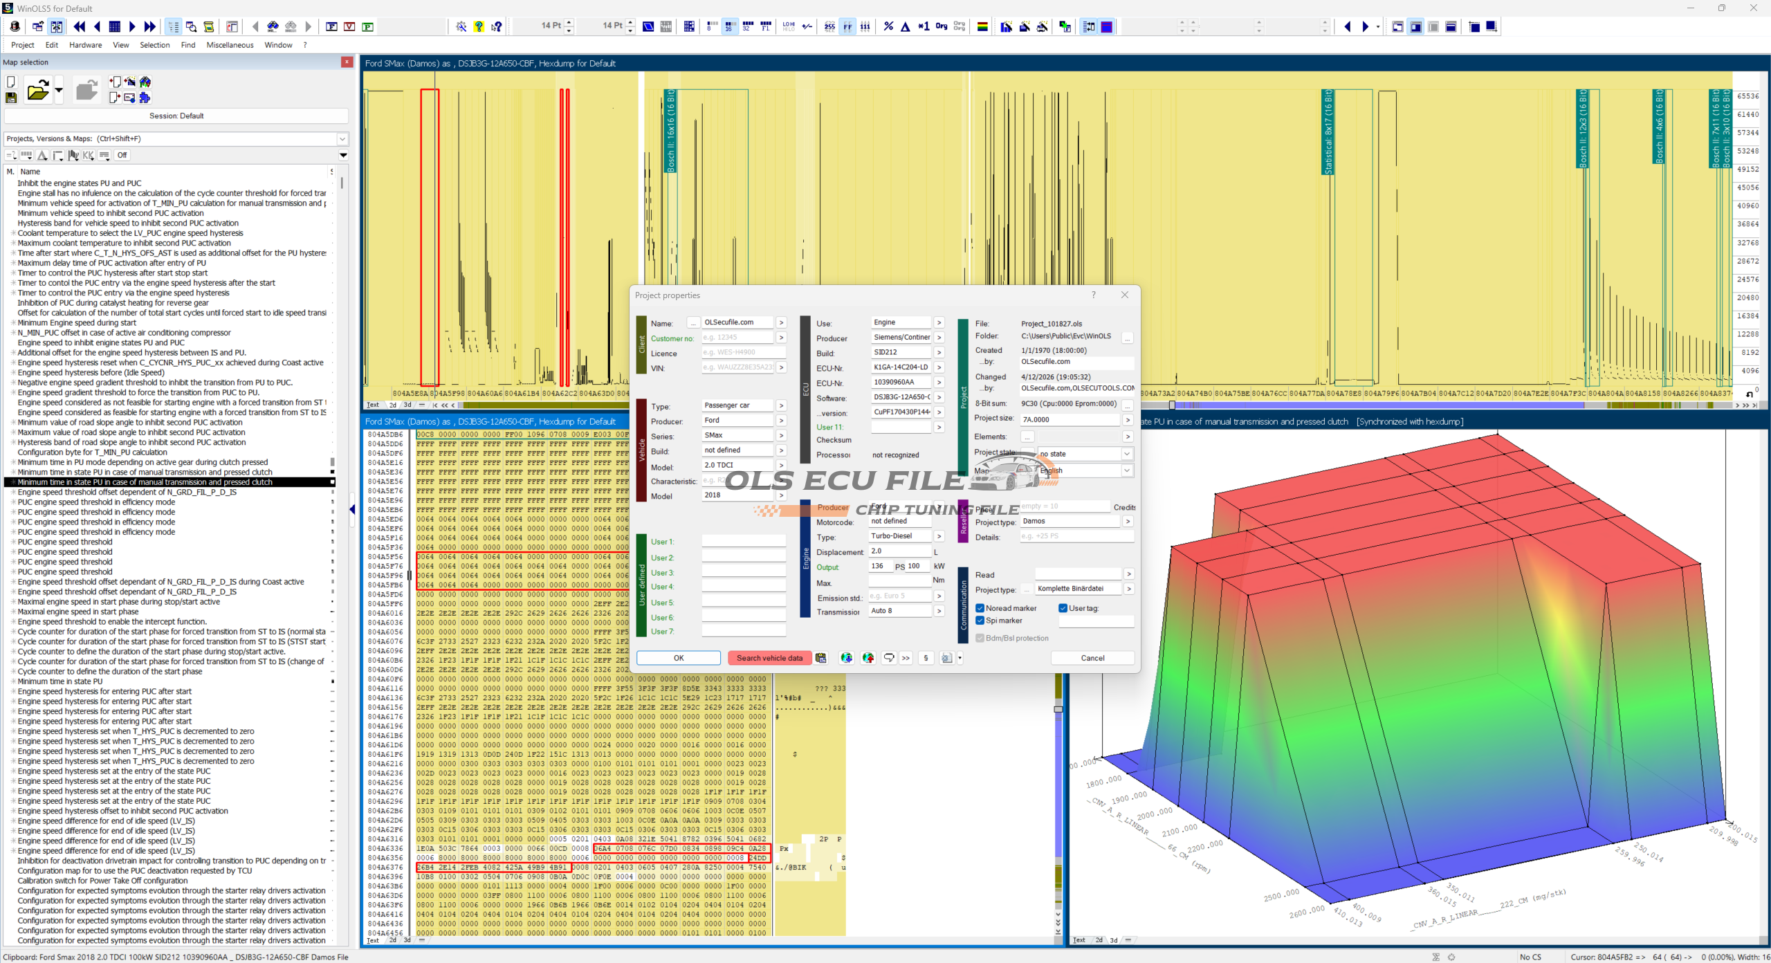
Task: Open the Hardware menu
Action: coord(85,45)
